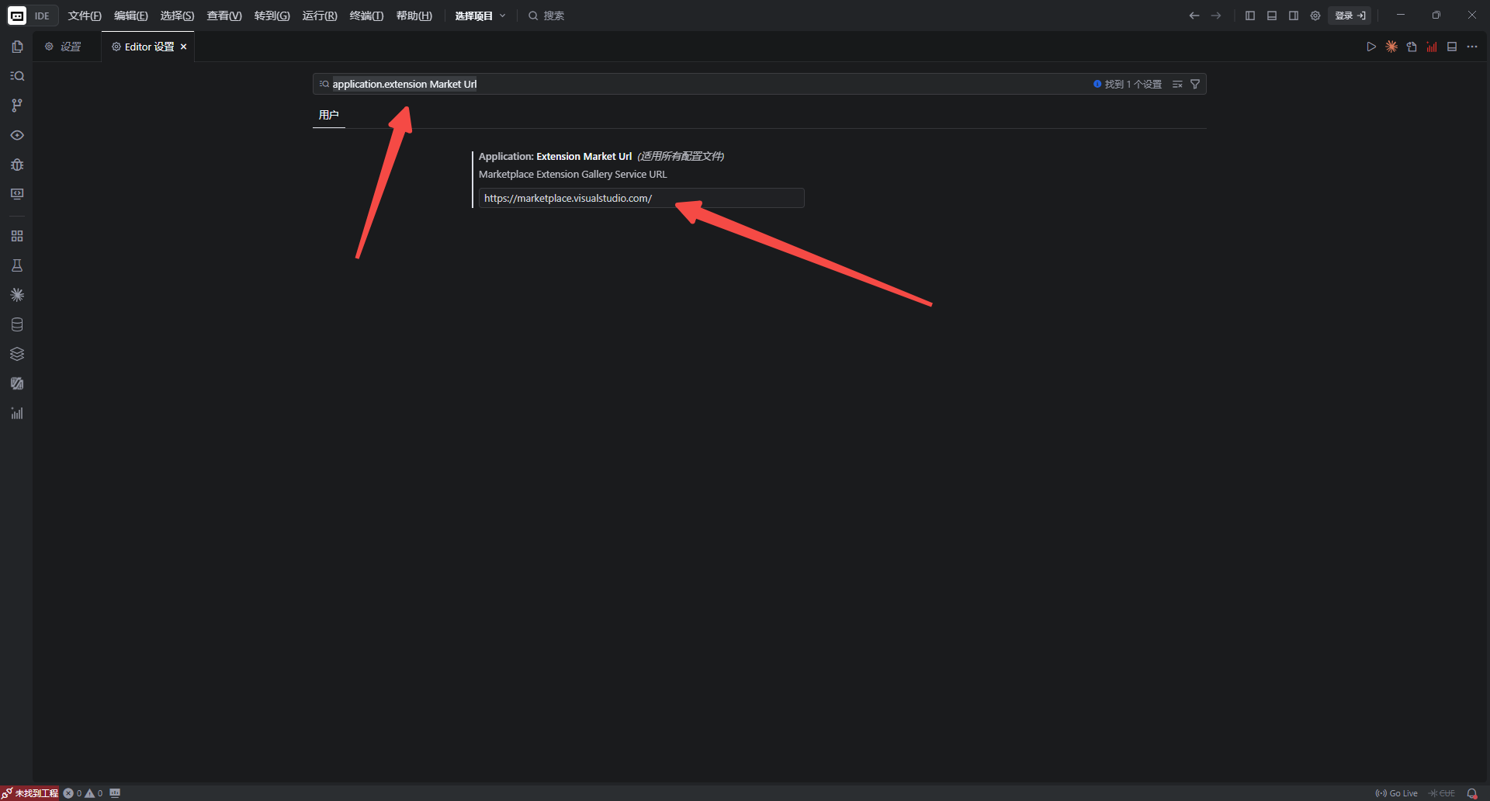Screen dimensions: 1490x801
Task: Open the database view in sidebar
Action: (17, 324)
